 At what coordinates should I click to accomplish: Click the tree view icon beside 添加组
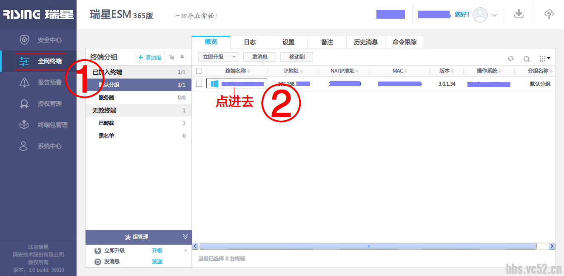click(x=171, y=57)
